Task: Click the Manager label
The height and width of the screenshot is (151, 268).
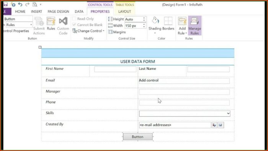Action: coord(53,92)
